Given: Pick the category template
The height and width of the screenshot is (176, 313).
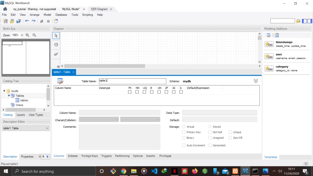Looking at the screenshot, I should 287,68.
